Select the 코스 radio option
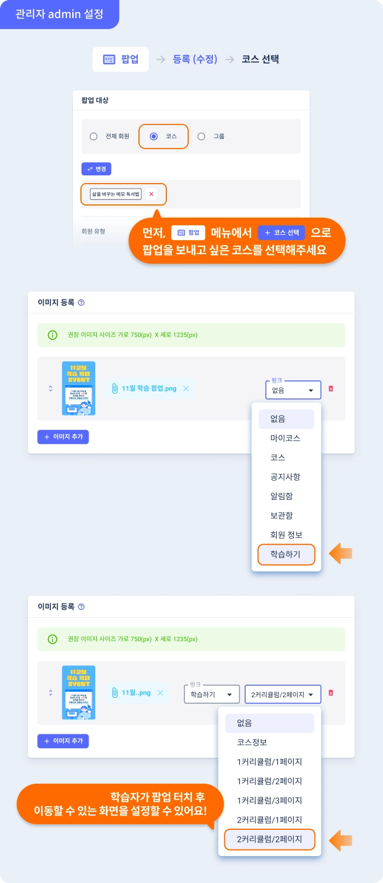This screenshot has width=383, height=883. 154,136
